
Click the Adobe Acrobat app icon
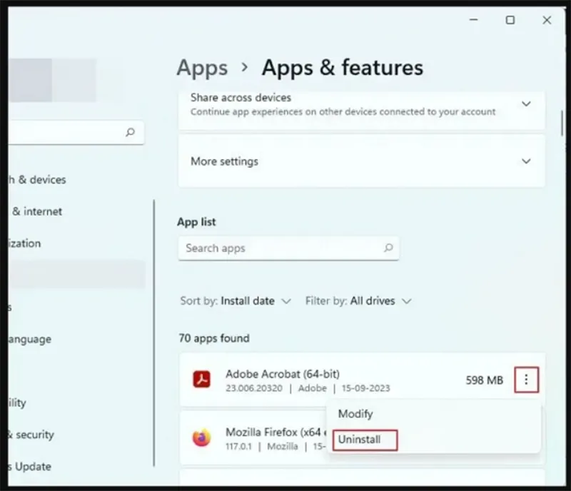pos(201,380)
